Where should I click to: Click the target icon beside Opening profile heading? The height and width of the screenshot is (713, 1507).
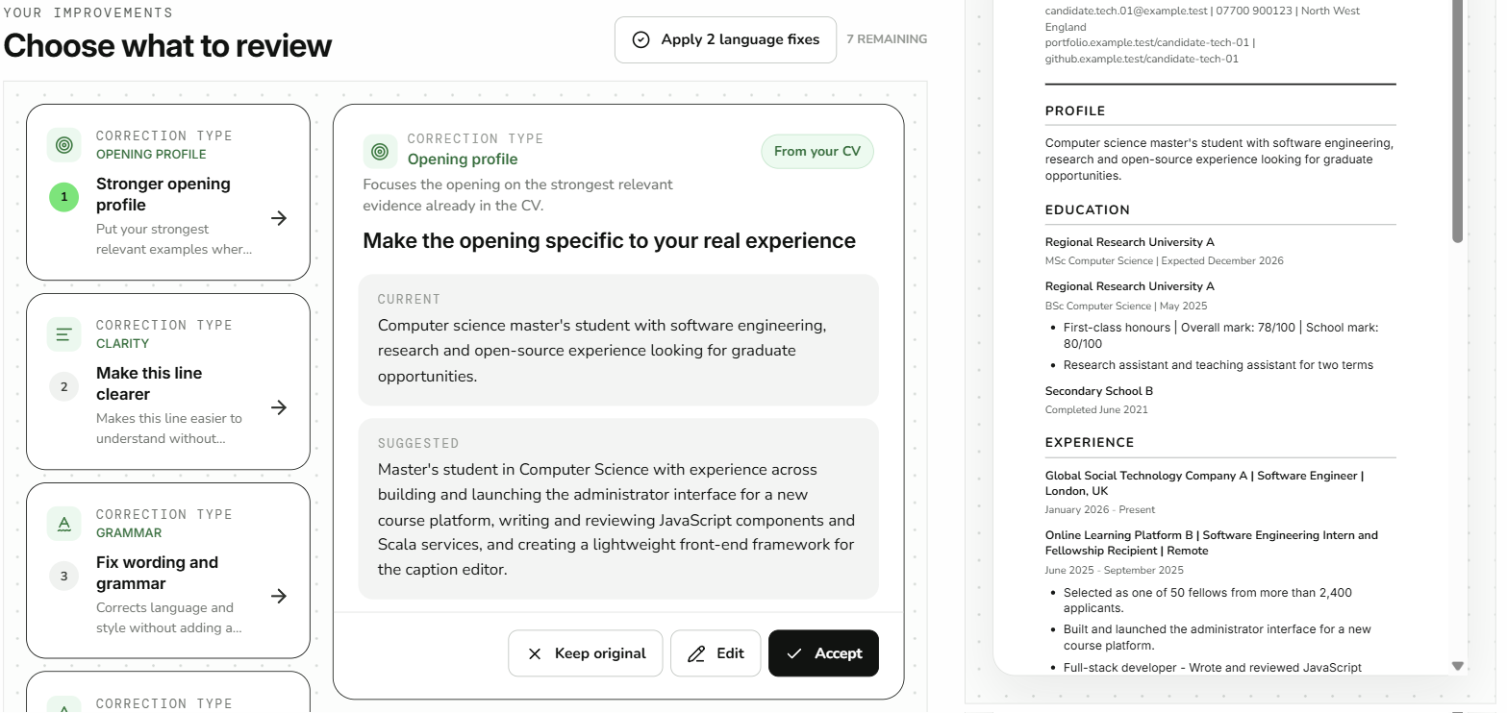[x=380, y=151]
